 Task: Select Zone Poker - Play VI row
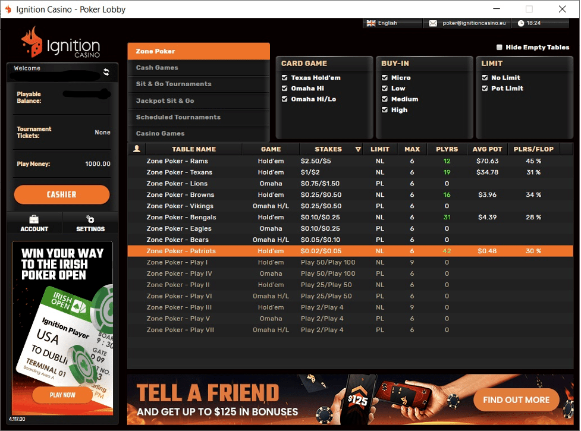click(x=350, y=296)
